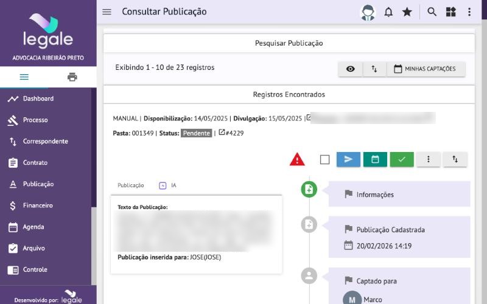This screenshot has width=487, height=304.
Task: Click the green checkmark confirm button
Action: 402,159
